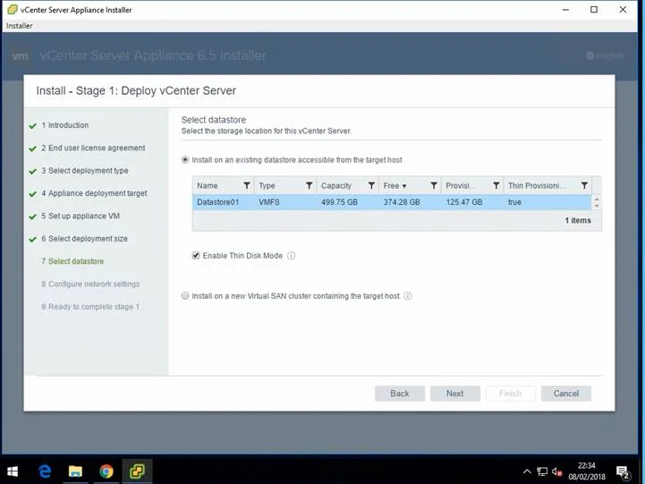Click the 499.75 GB capacity cell
The image size is (645, 484).
(x=339, y=202)
